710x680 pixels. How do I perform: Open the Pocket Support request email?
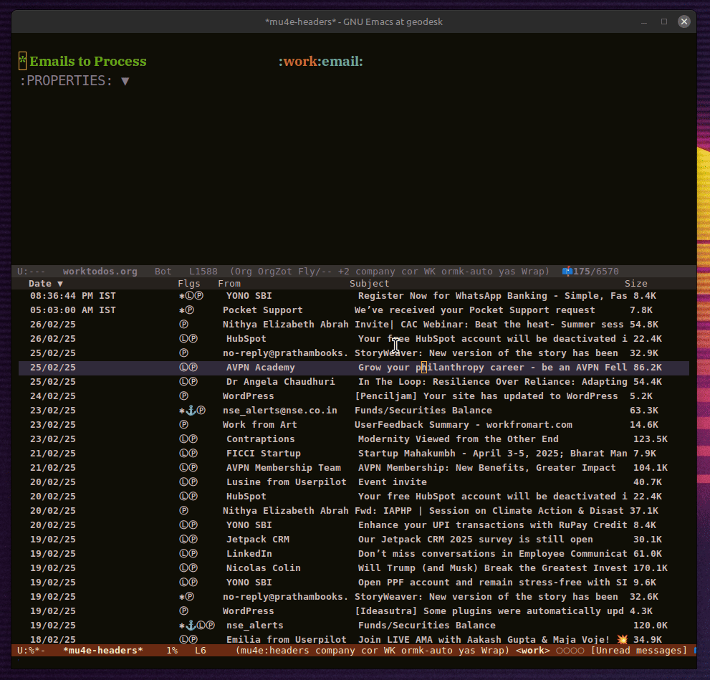[354, 310]
